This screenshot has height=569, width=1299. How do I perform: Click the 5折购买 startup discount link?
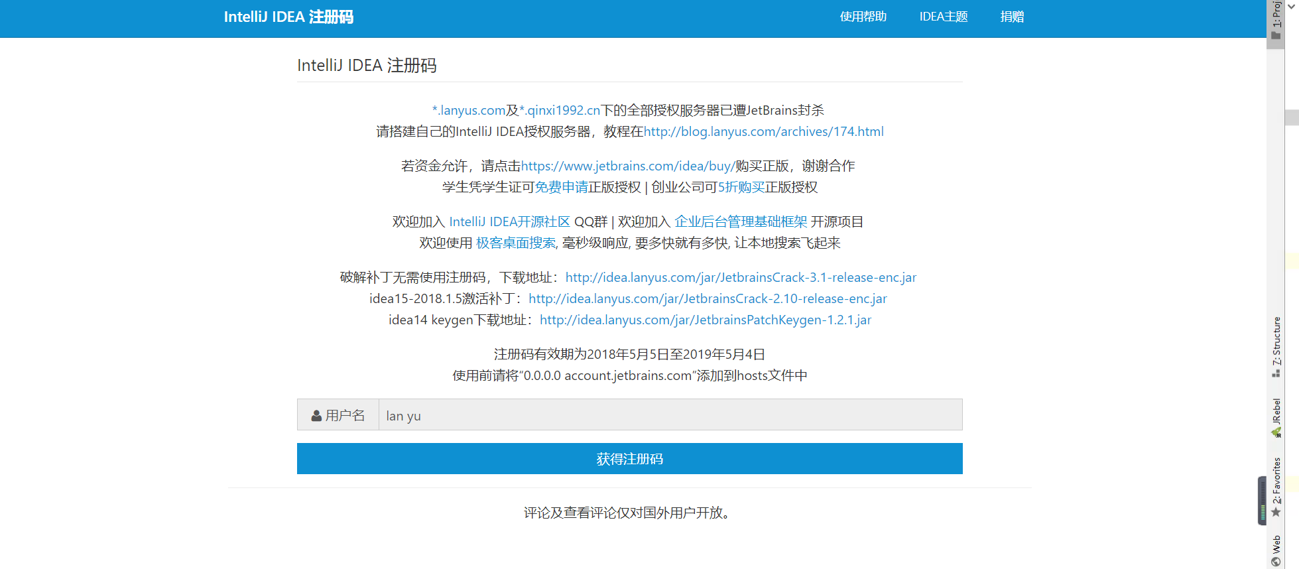pos(741,187)
